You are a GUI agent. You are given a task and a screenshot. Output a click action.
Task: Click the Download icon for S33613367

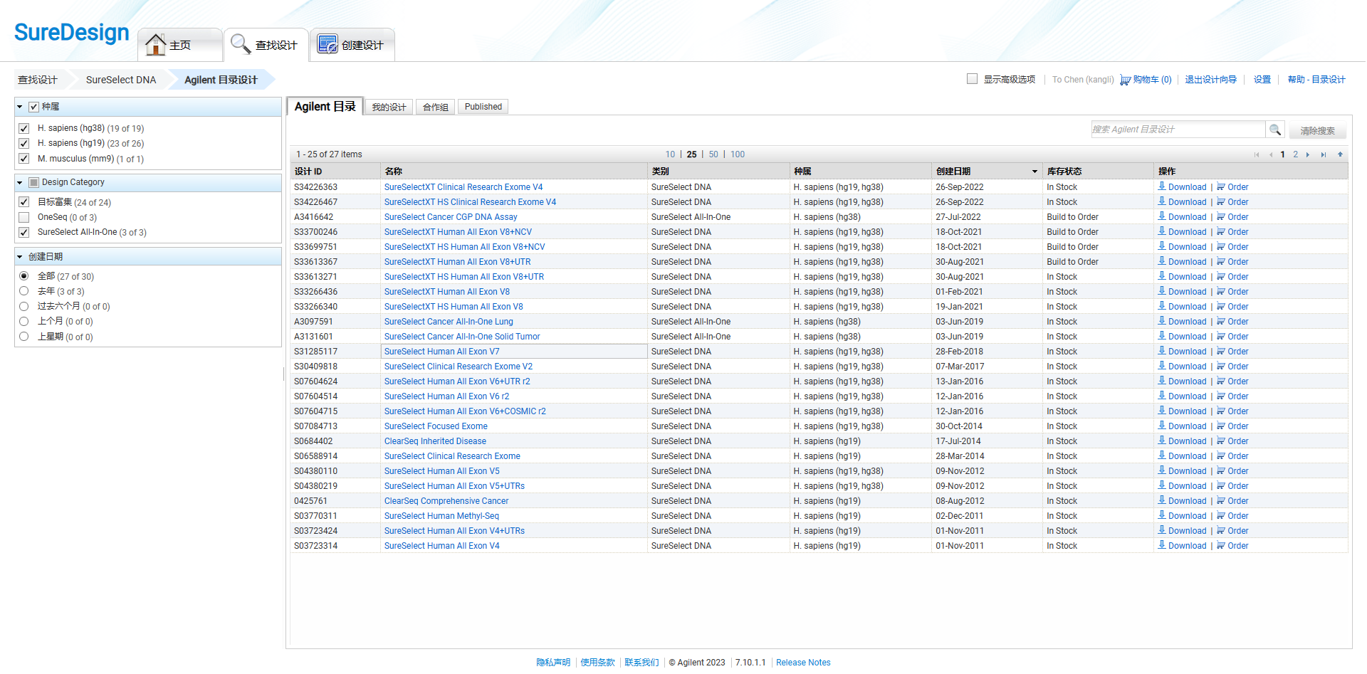point(1162,261)
